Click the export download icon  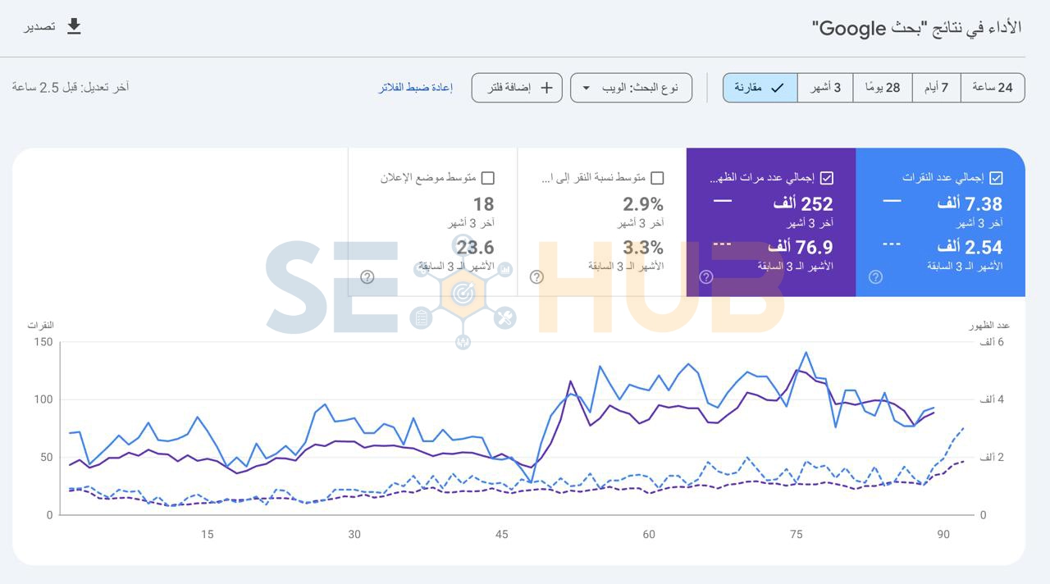pyautogui.click(x=74, y=26)
